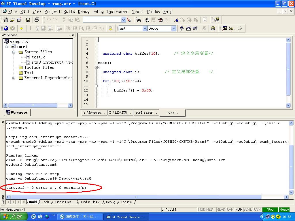
Task: Remove all breakpoints (crossed hand icon)
Action: click(160, 20)
